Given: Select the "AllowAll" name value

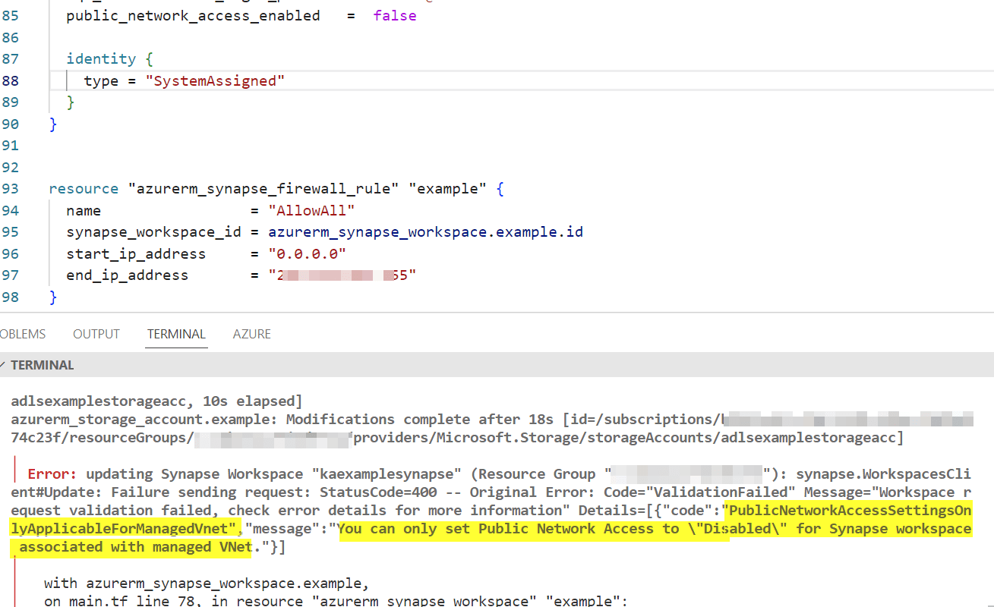Looking at the screenshot, I should pyautogui.click(x=312, y=210).
